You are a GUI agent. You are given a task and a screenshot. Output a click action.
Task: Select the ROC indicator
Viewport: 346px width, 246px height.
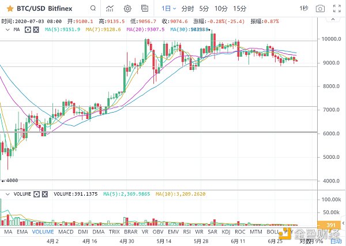240,232
